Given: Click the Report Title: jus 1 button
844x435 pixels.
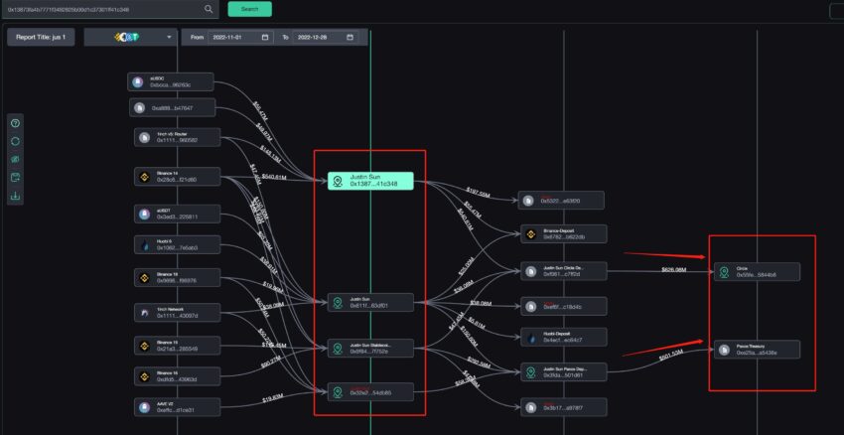Looking at the screenshot, I should [41, 37].
